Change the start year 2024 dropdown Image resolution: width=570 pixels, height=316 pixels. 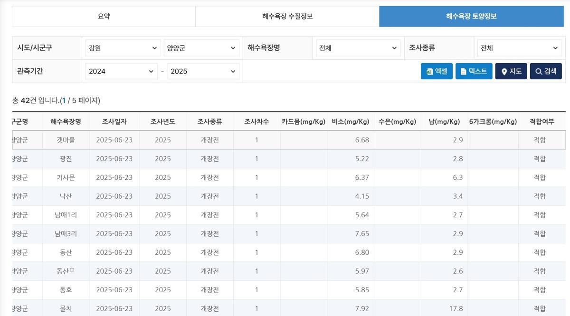click(122, 71)
